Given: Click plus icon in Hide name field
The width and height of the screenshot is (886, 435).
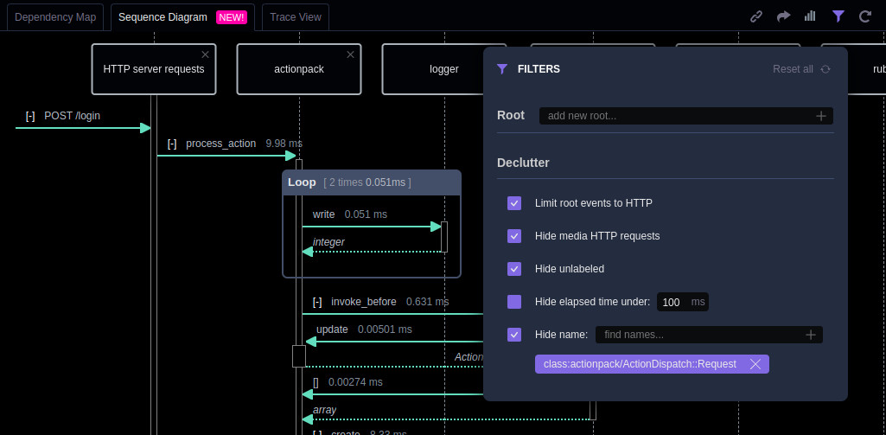Looking at the screenshot, I should [811, 335].
